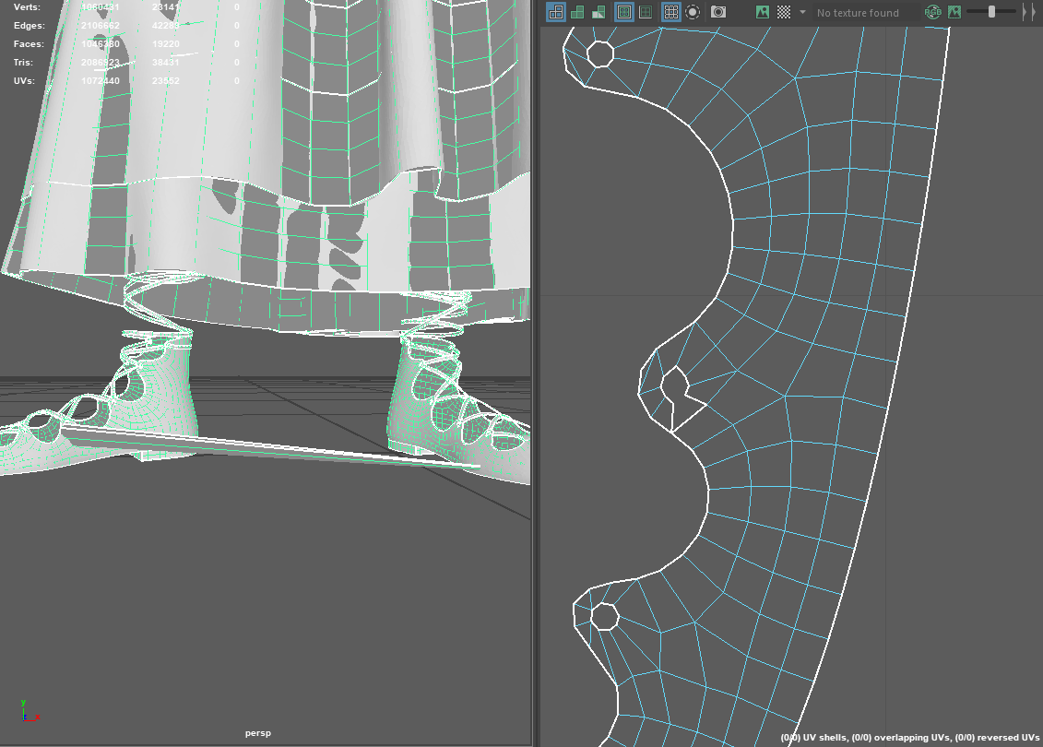
Task: Toggle the UV editor grid display
Action: point(671,12)
